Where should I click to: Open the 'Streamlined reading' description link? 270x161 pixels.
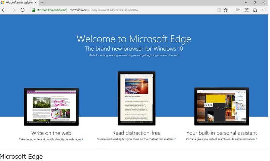(x=136, y=139)
